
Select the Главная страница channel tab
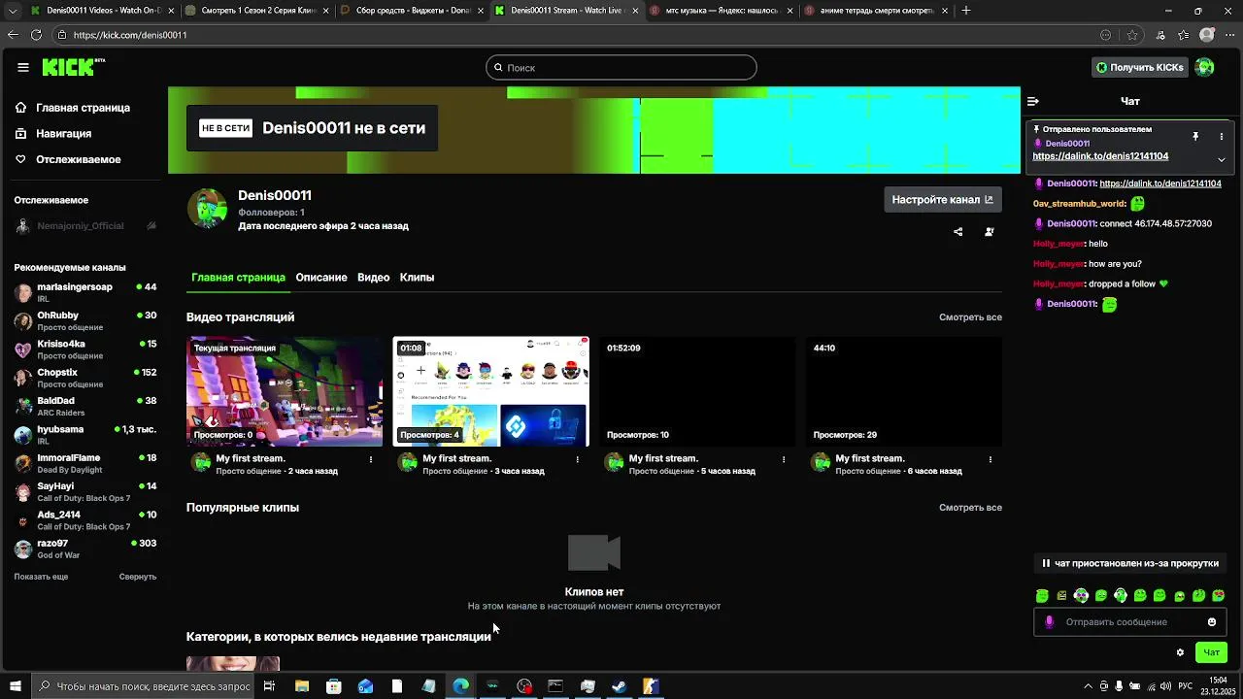click(238, 278)
